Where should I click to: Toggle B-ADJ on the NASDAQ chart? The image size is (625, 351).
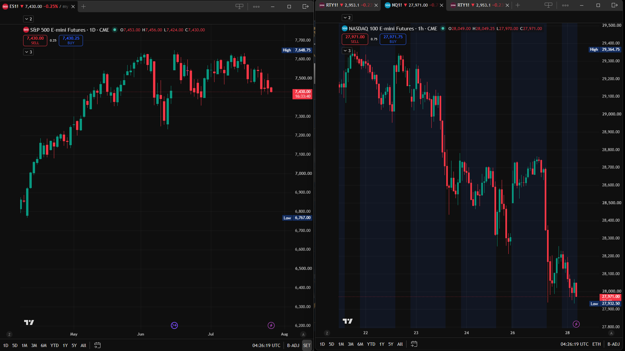click(614, 344)
